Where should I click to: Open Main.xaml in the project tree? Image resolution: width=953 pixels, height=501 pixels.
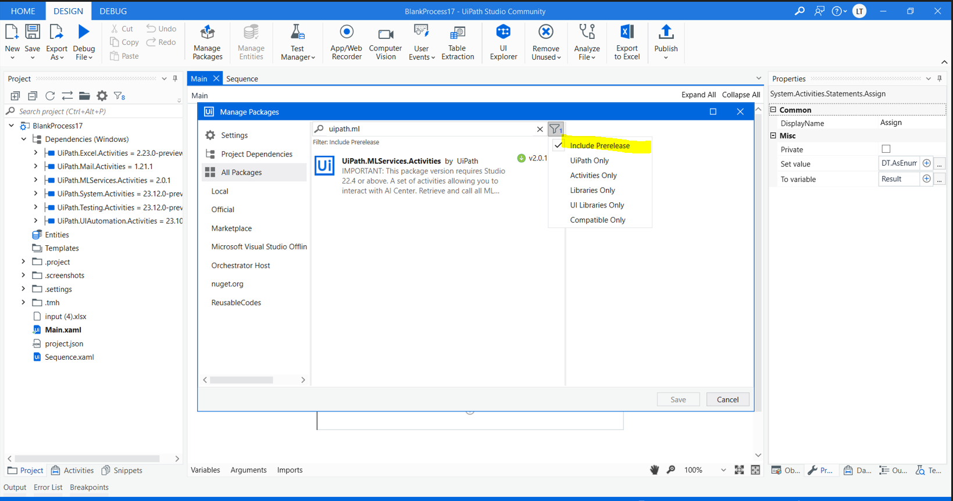63,330
